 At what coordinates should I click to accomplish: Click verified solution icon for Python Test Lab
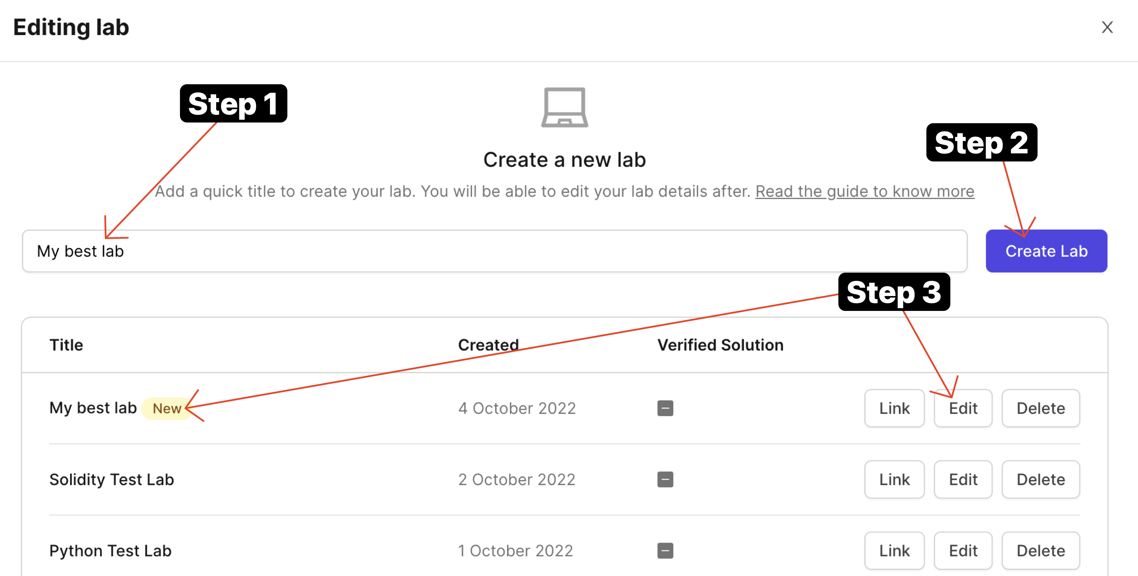[x=665, y=550]
